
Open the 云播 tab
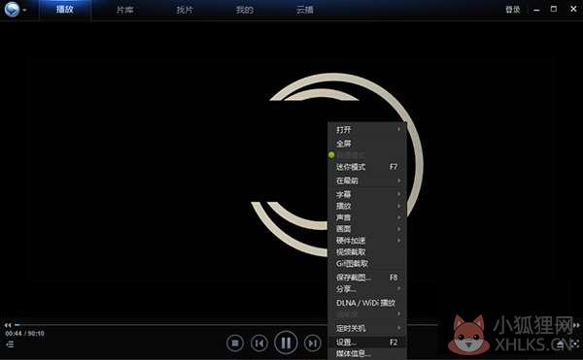click(305, 10)
